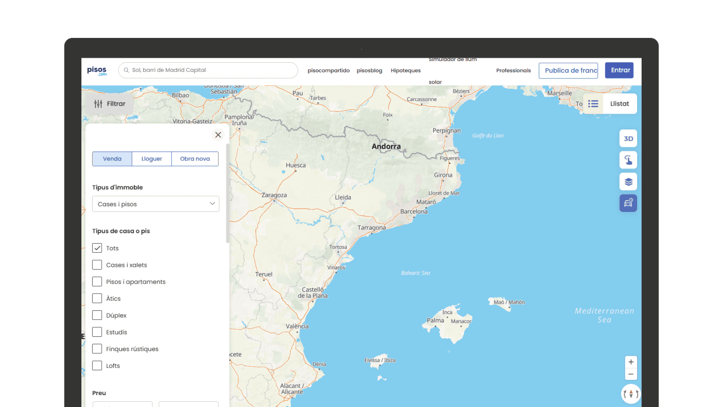Viewport: 723px width, 407px height.
Task: Uncheck the Tots checkbox
Action: click(x=97, y=248)
